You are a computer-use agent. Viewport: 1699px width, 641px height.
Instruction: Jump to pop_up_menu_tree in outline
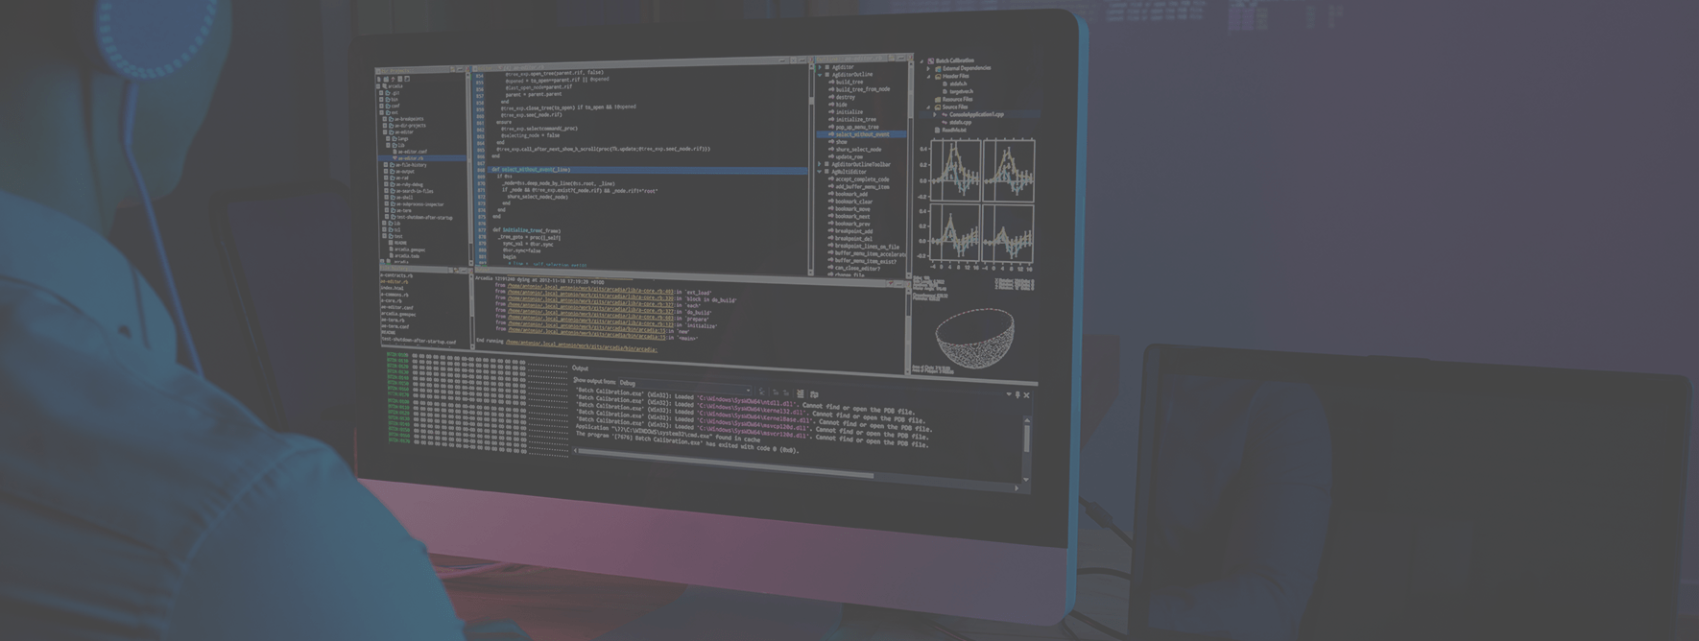coord(857,127)
